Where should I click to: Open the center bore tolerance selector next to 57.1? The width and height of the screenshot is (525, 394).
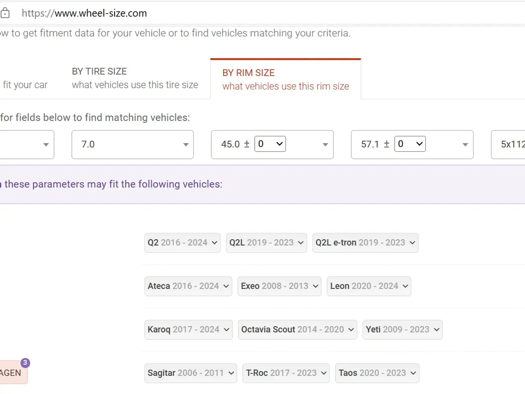[x=410, y=144]
